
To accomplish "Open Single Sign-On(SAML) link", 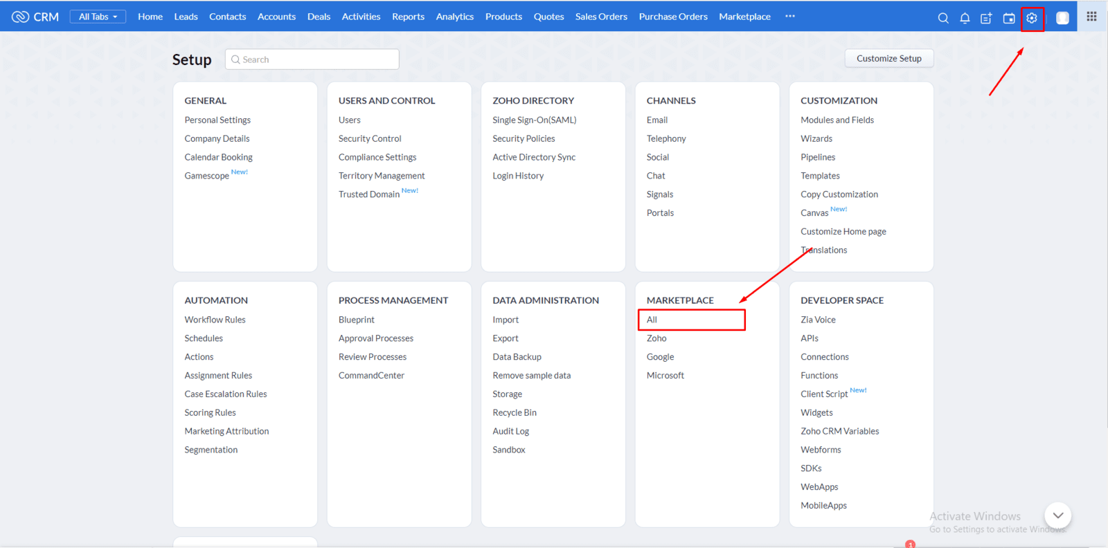I will pyautogui.click(x=534, y=120).
